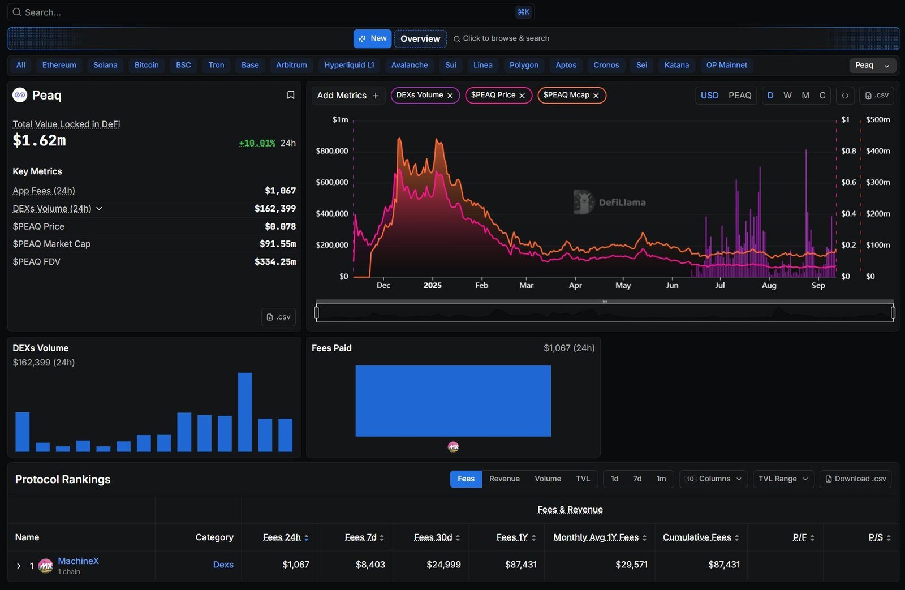905x590 pixels.
Task: Remove the DEXs Volume metric chip
Action: point(450,95)
